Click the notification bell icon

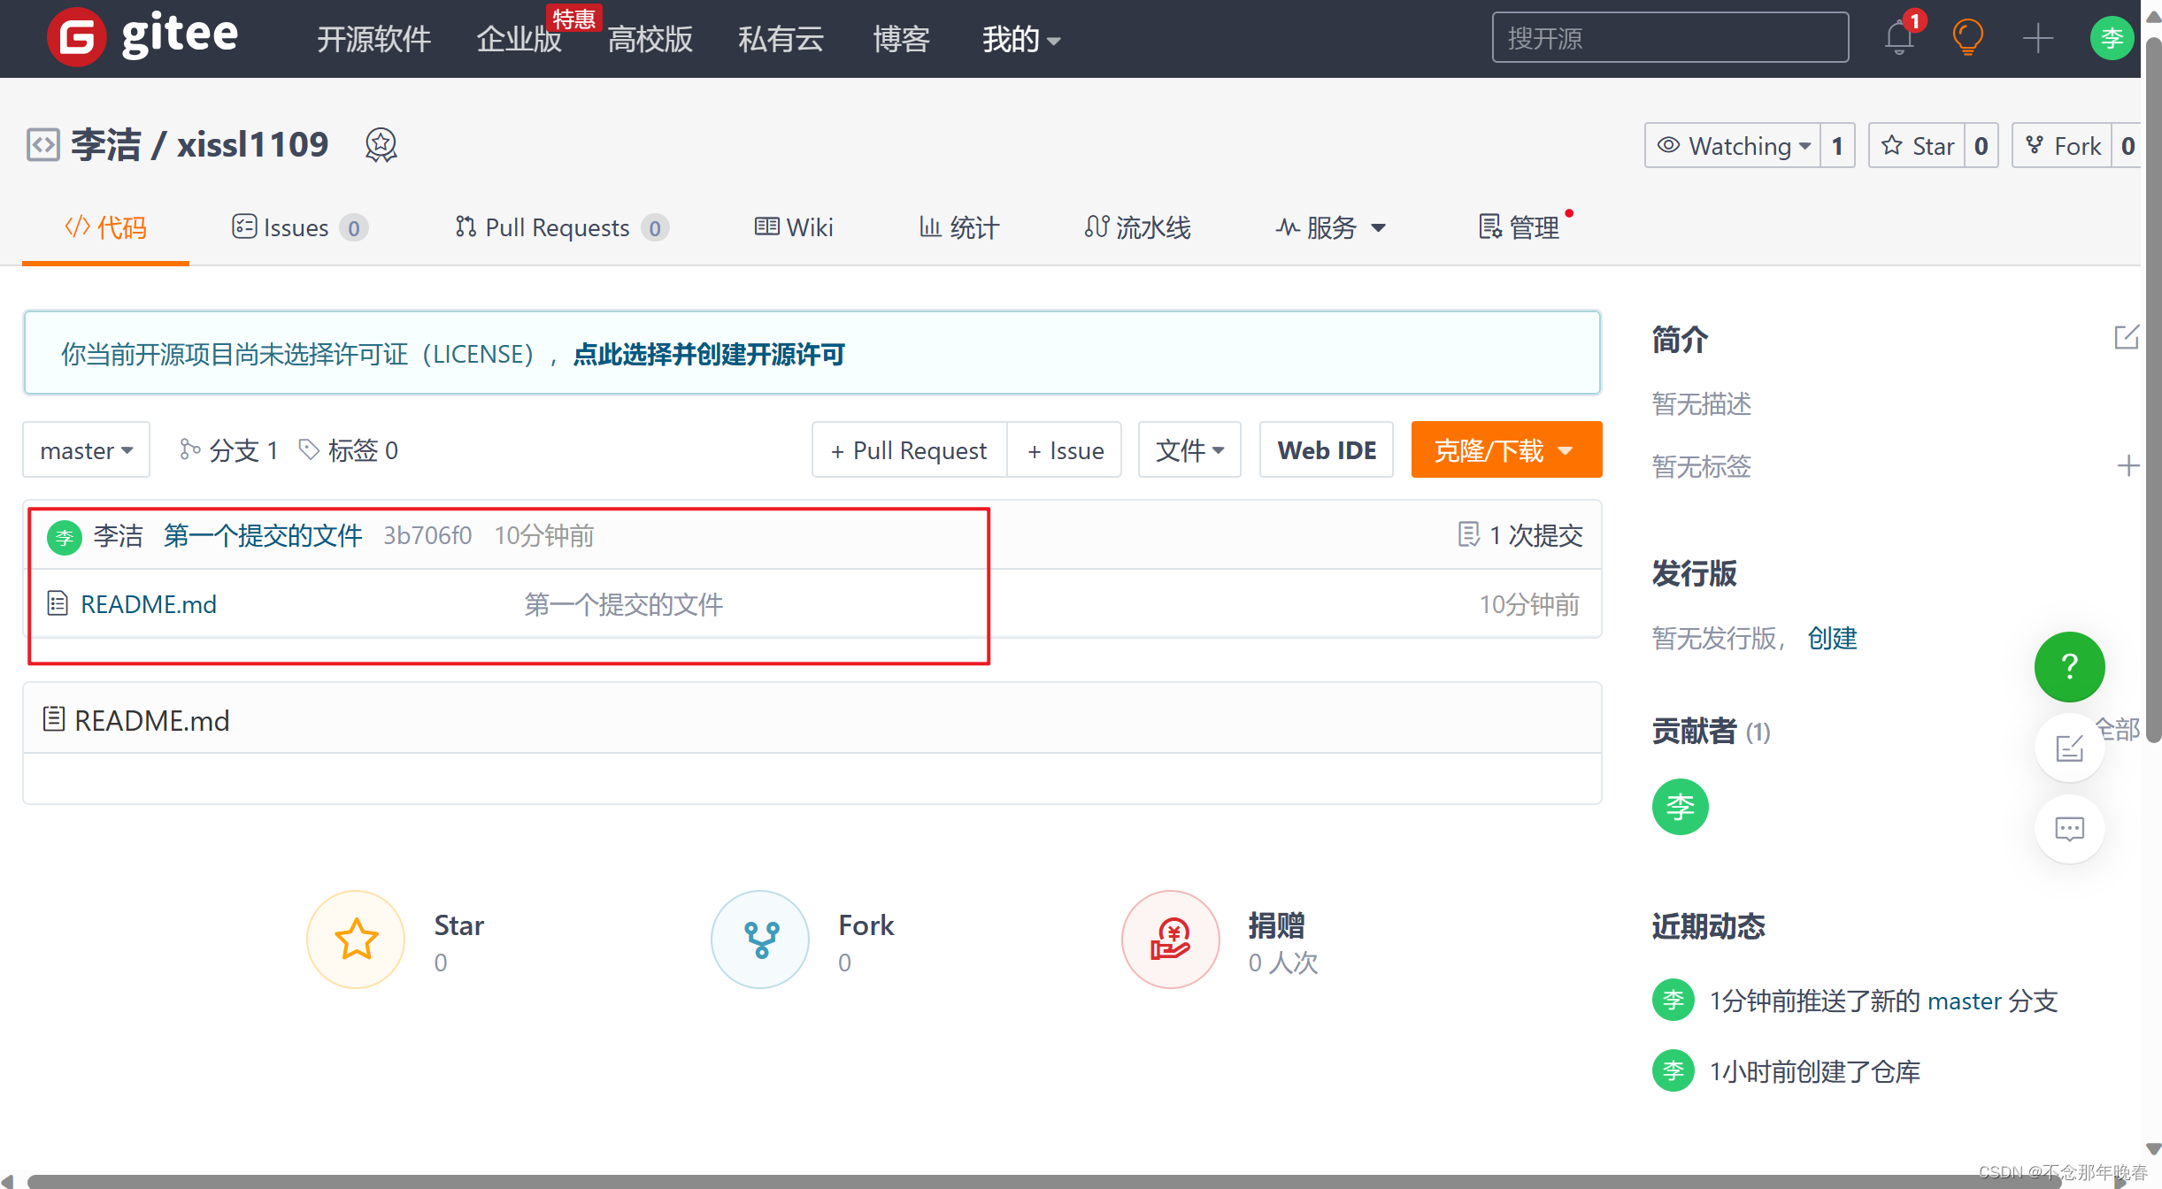(x=1898, y=38)
